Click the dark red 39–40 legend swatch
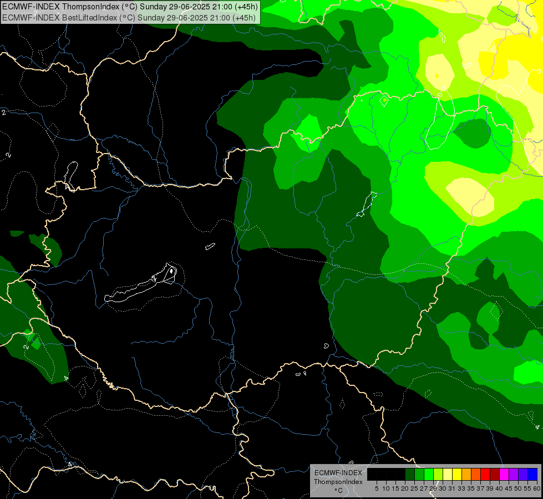This screenshot has width=543, height=499. [495, 474]
